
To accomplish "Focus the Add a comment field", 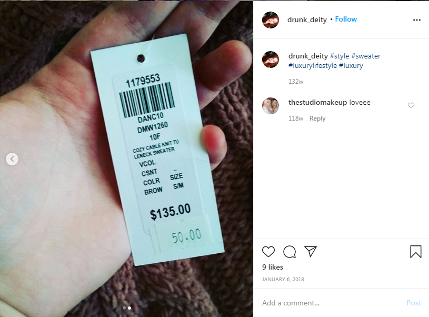I will coord(331,303).
